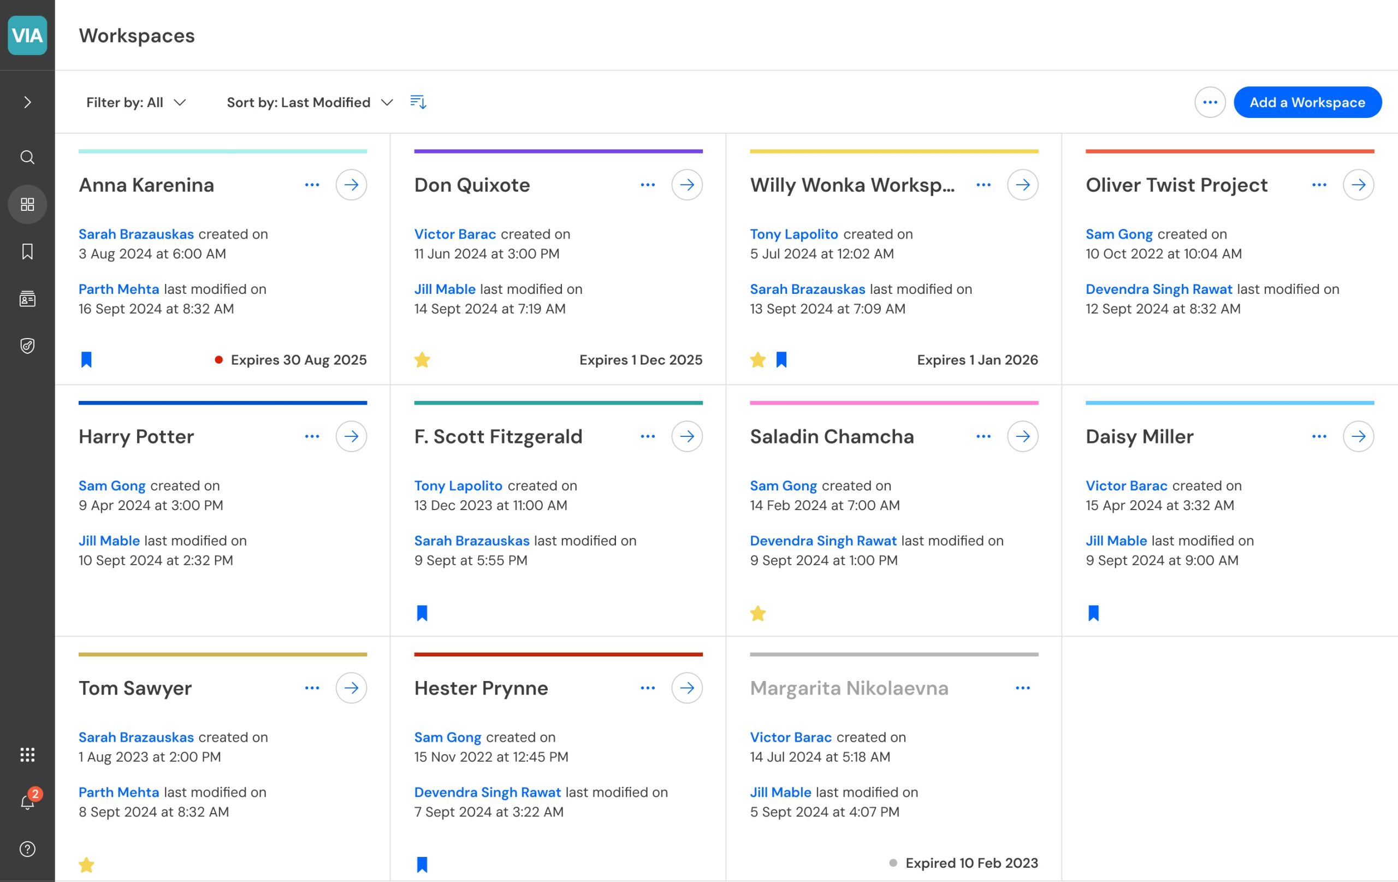Open search from the sidebar magnifier icon
This screenshot has width=1398, height=882.
click(27, 157)
